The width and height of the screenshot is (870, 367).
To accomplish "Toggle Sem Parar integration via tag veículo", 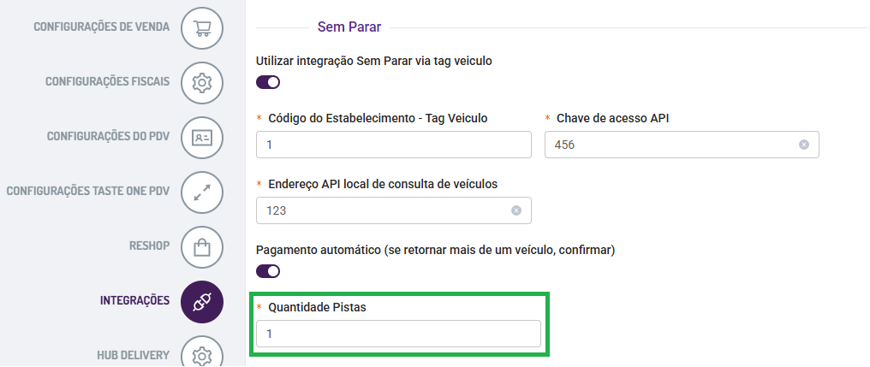I will (268, 82).
